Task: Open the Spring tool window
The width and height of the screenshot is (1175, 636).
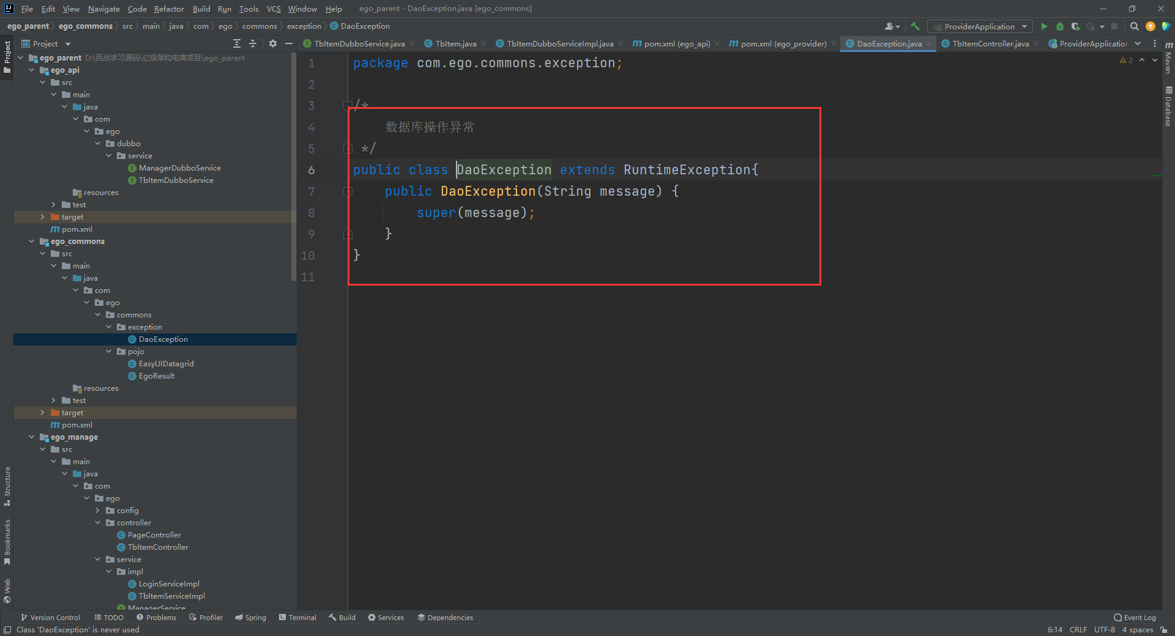Action: click(250, 618)
